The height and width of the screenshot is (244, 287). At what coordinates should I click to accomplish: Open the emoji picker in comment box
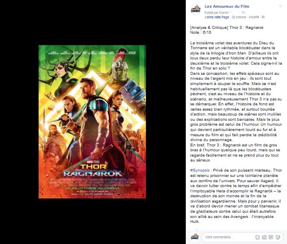[x=257, y=237]
